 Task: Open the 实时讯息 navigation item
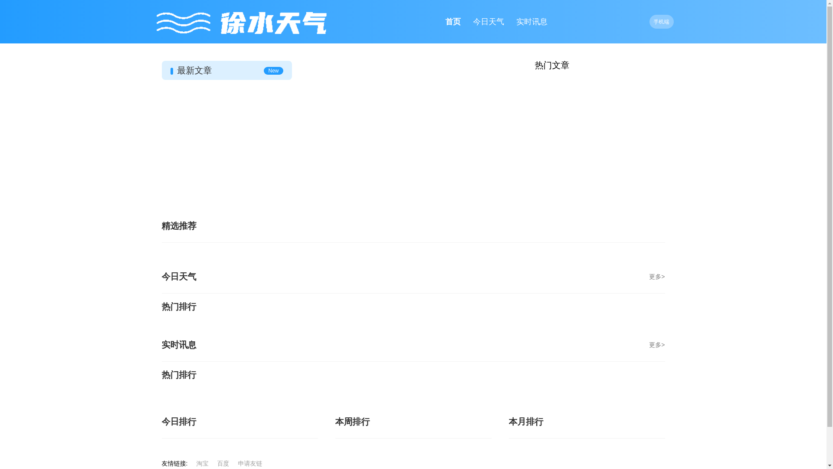[x=531, y=22]
